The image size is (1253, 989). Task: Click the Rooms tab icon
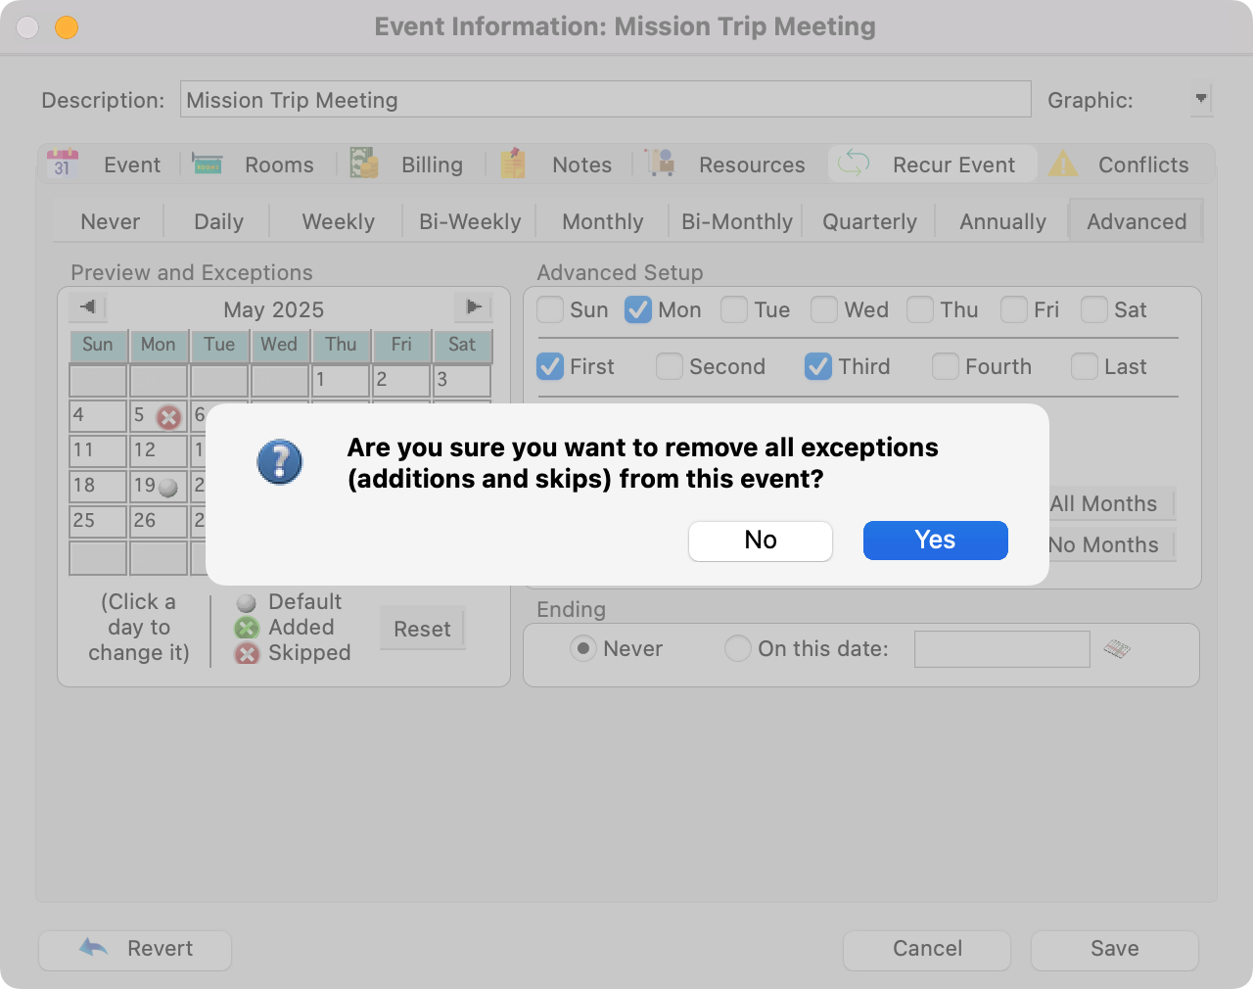tap(207, 164)
